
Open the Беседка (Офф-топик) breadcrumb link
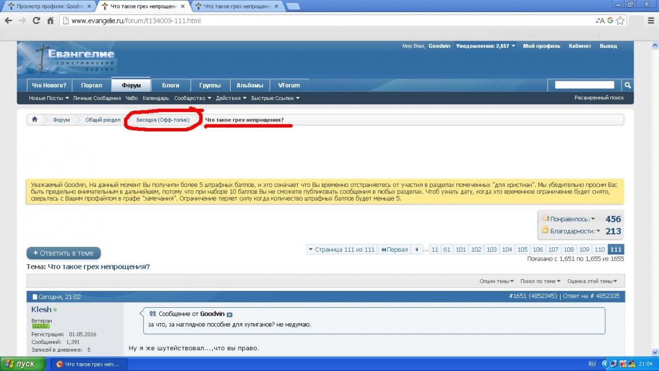163,120
